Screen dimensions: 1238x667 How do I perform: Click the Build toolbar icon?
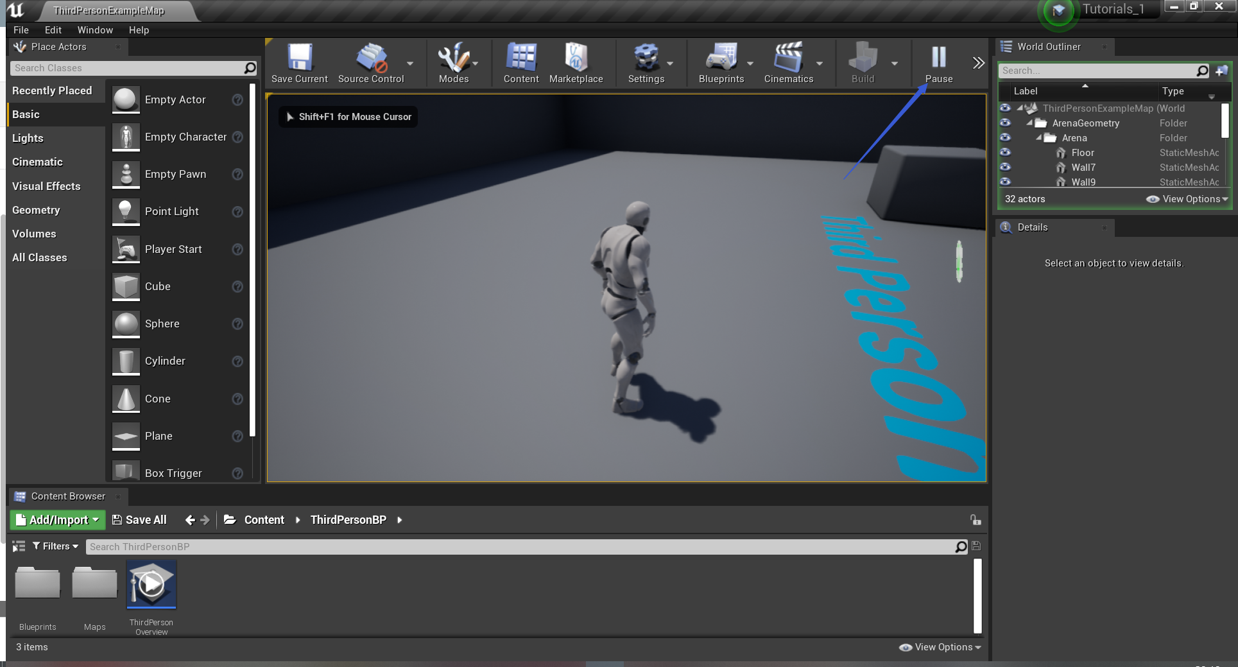pos(863,63)
